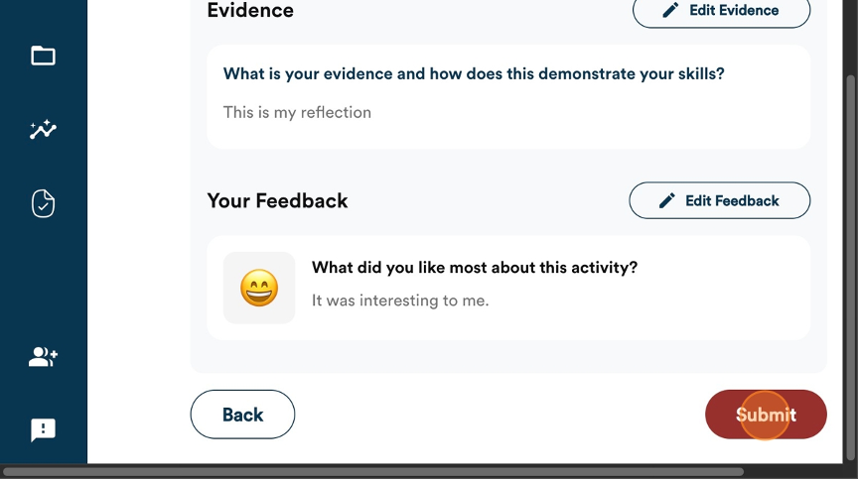The width and height of the screenshot is (858, 480).
Task: Click the add person sidebar icon
Action: coord(44,357)
